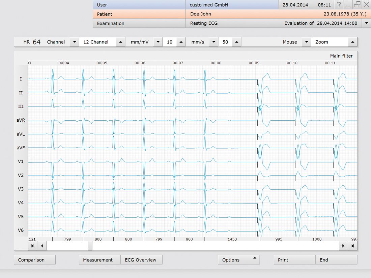Open the Channel down-arrow dropdown

pos(74,42)
